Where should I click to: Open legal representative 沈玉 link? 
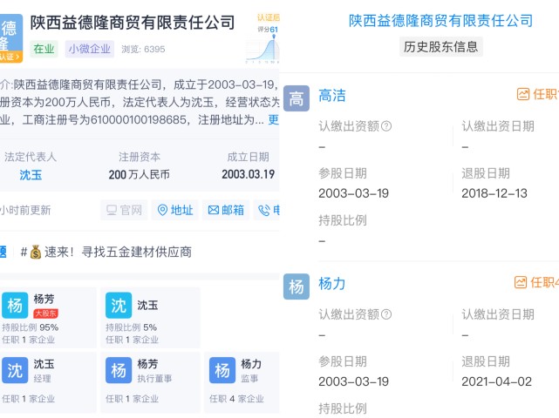coord(31,174)
